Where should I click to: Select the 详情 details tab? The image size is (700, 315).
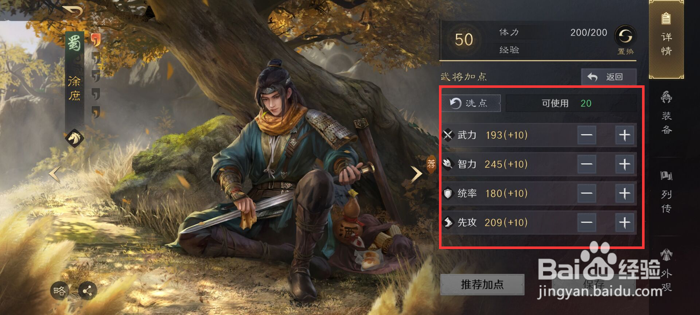(666, 39)
